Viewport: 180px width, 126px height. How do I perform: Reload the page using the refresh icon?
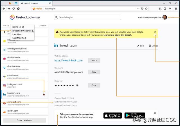[14, 9]
